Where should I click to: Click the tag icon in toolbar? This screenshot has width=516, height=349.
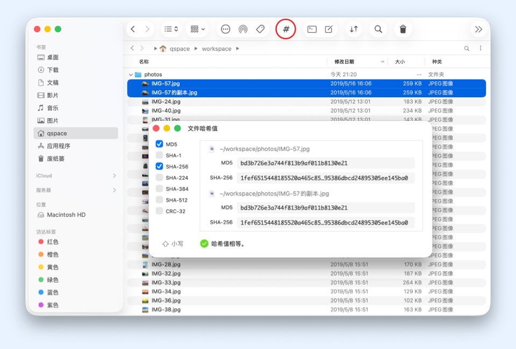point(260,30)
